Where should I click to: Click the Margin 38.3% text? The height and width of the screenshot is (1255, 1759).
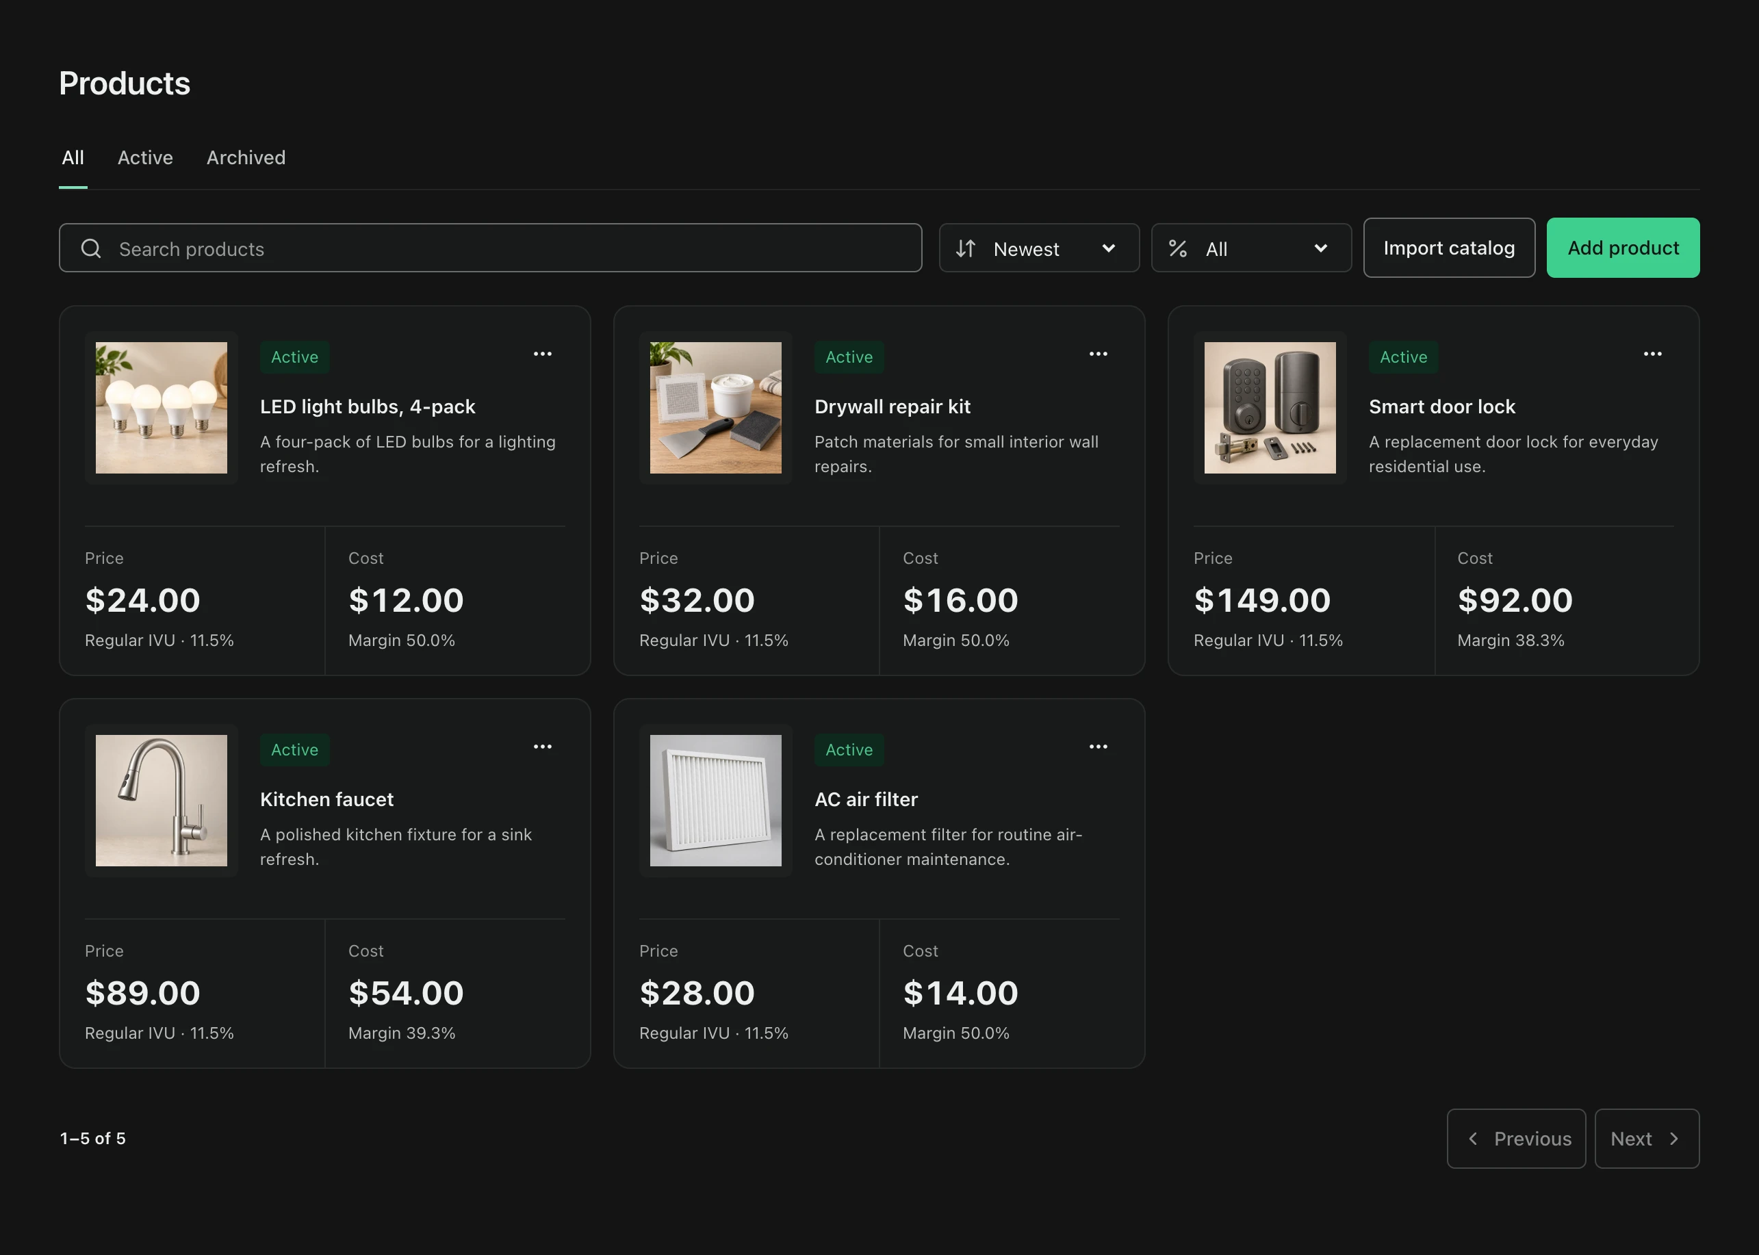[x=1511, y=641]
